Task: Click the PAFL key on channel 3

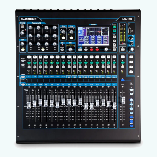Action: tap(40, 67)
